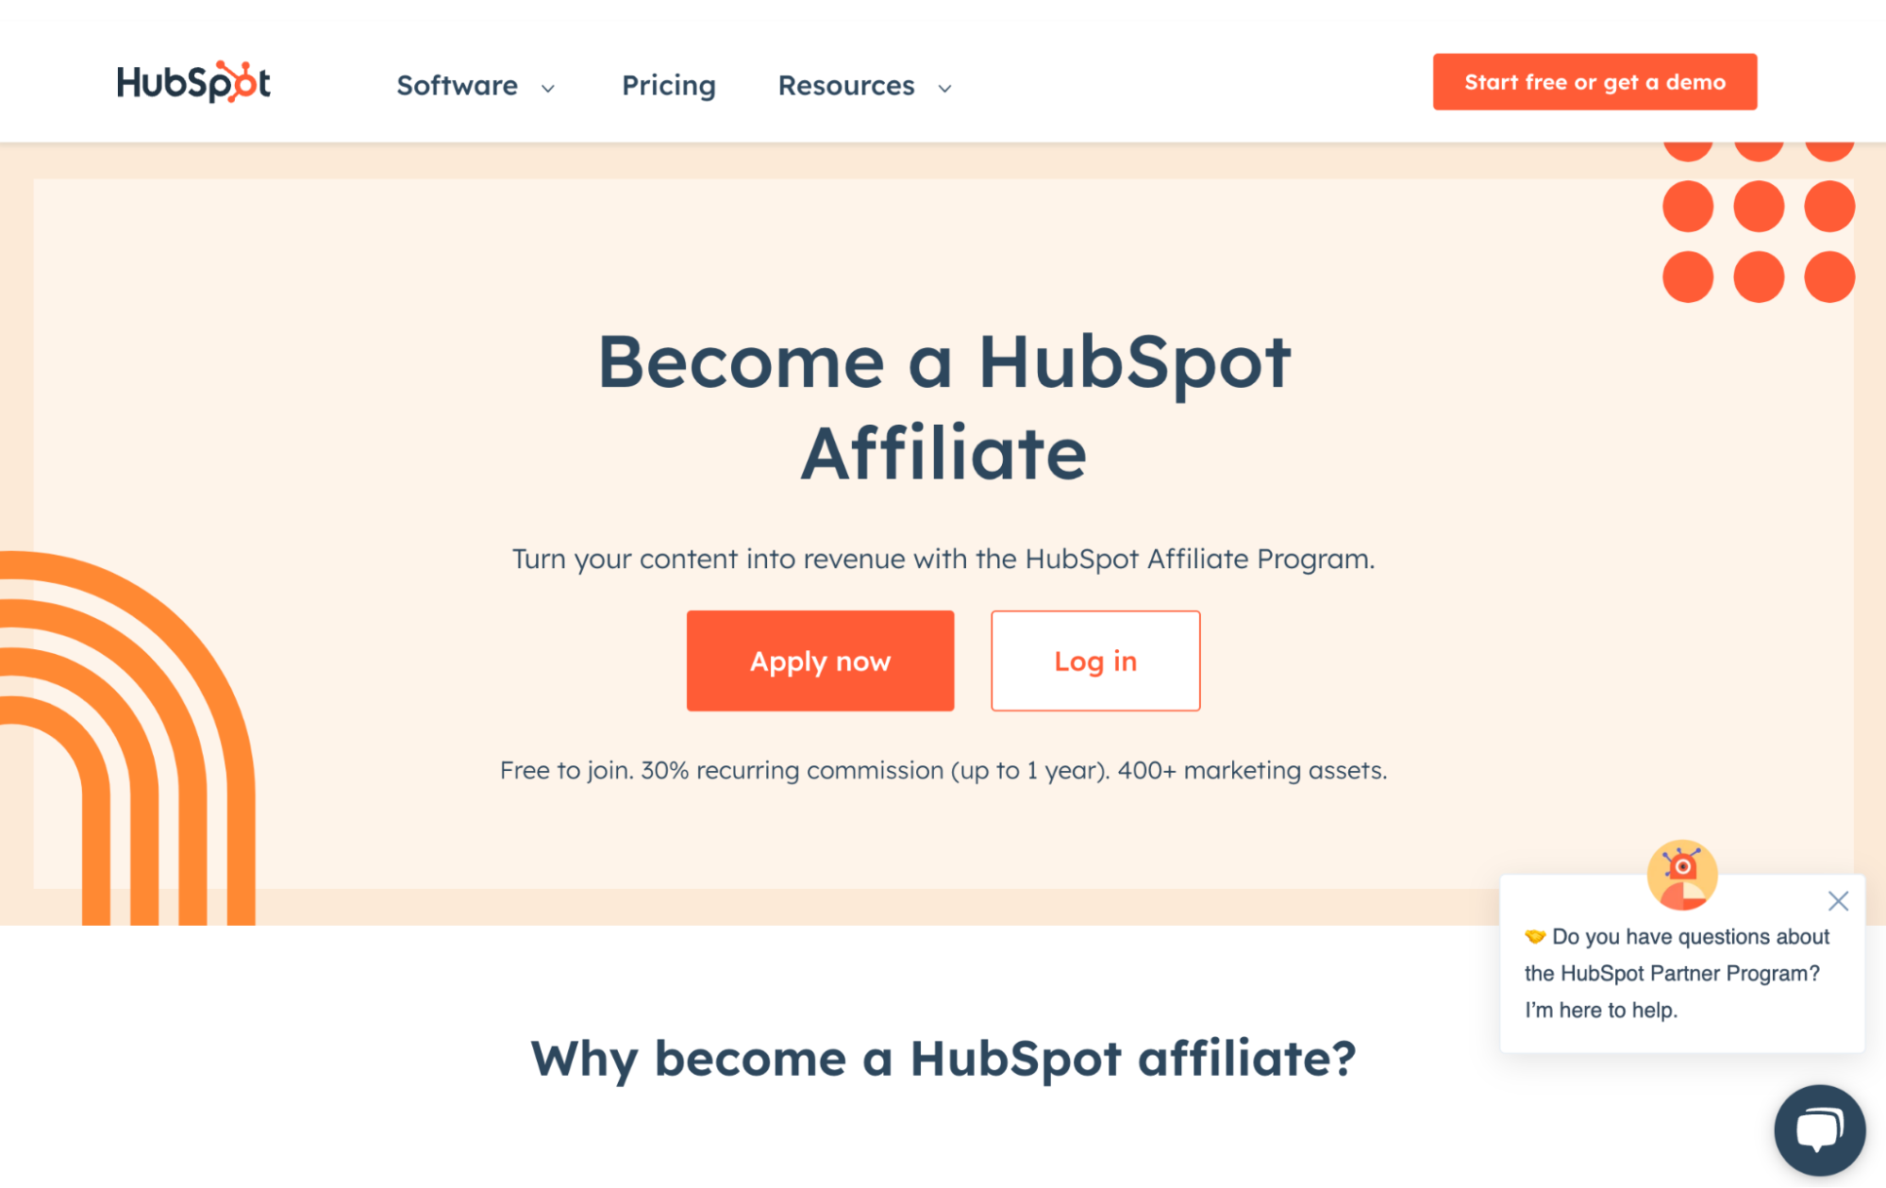Click the orange Apply now call-to-action link
This screenshot has width=1886, height=1188.
pyautogui.click(x=821, y=661)
